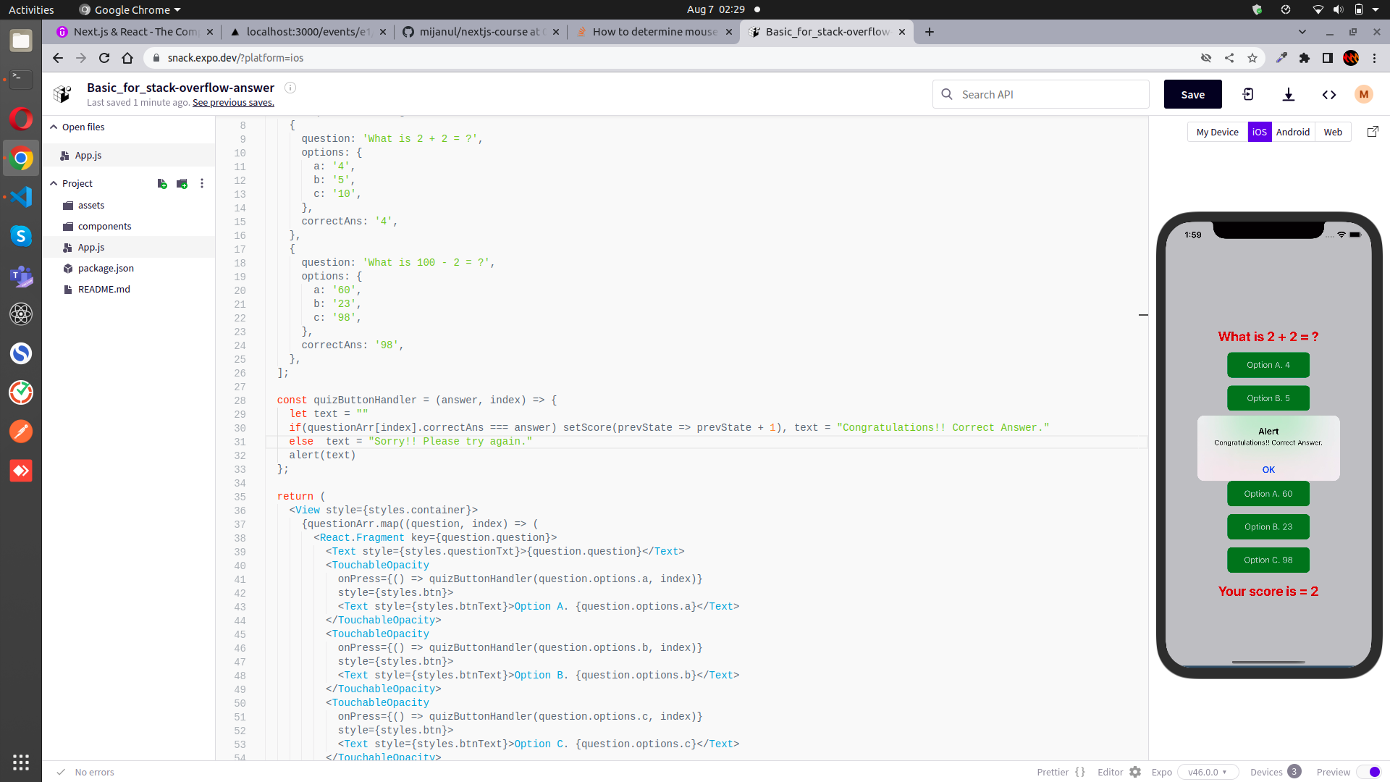
Task: Open the snack info icon beside the title
Action: [290, 88]
